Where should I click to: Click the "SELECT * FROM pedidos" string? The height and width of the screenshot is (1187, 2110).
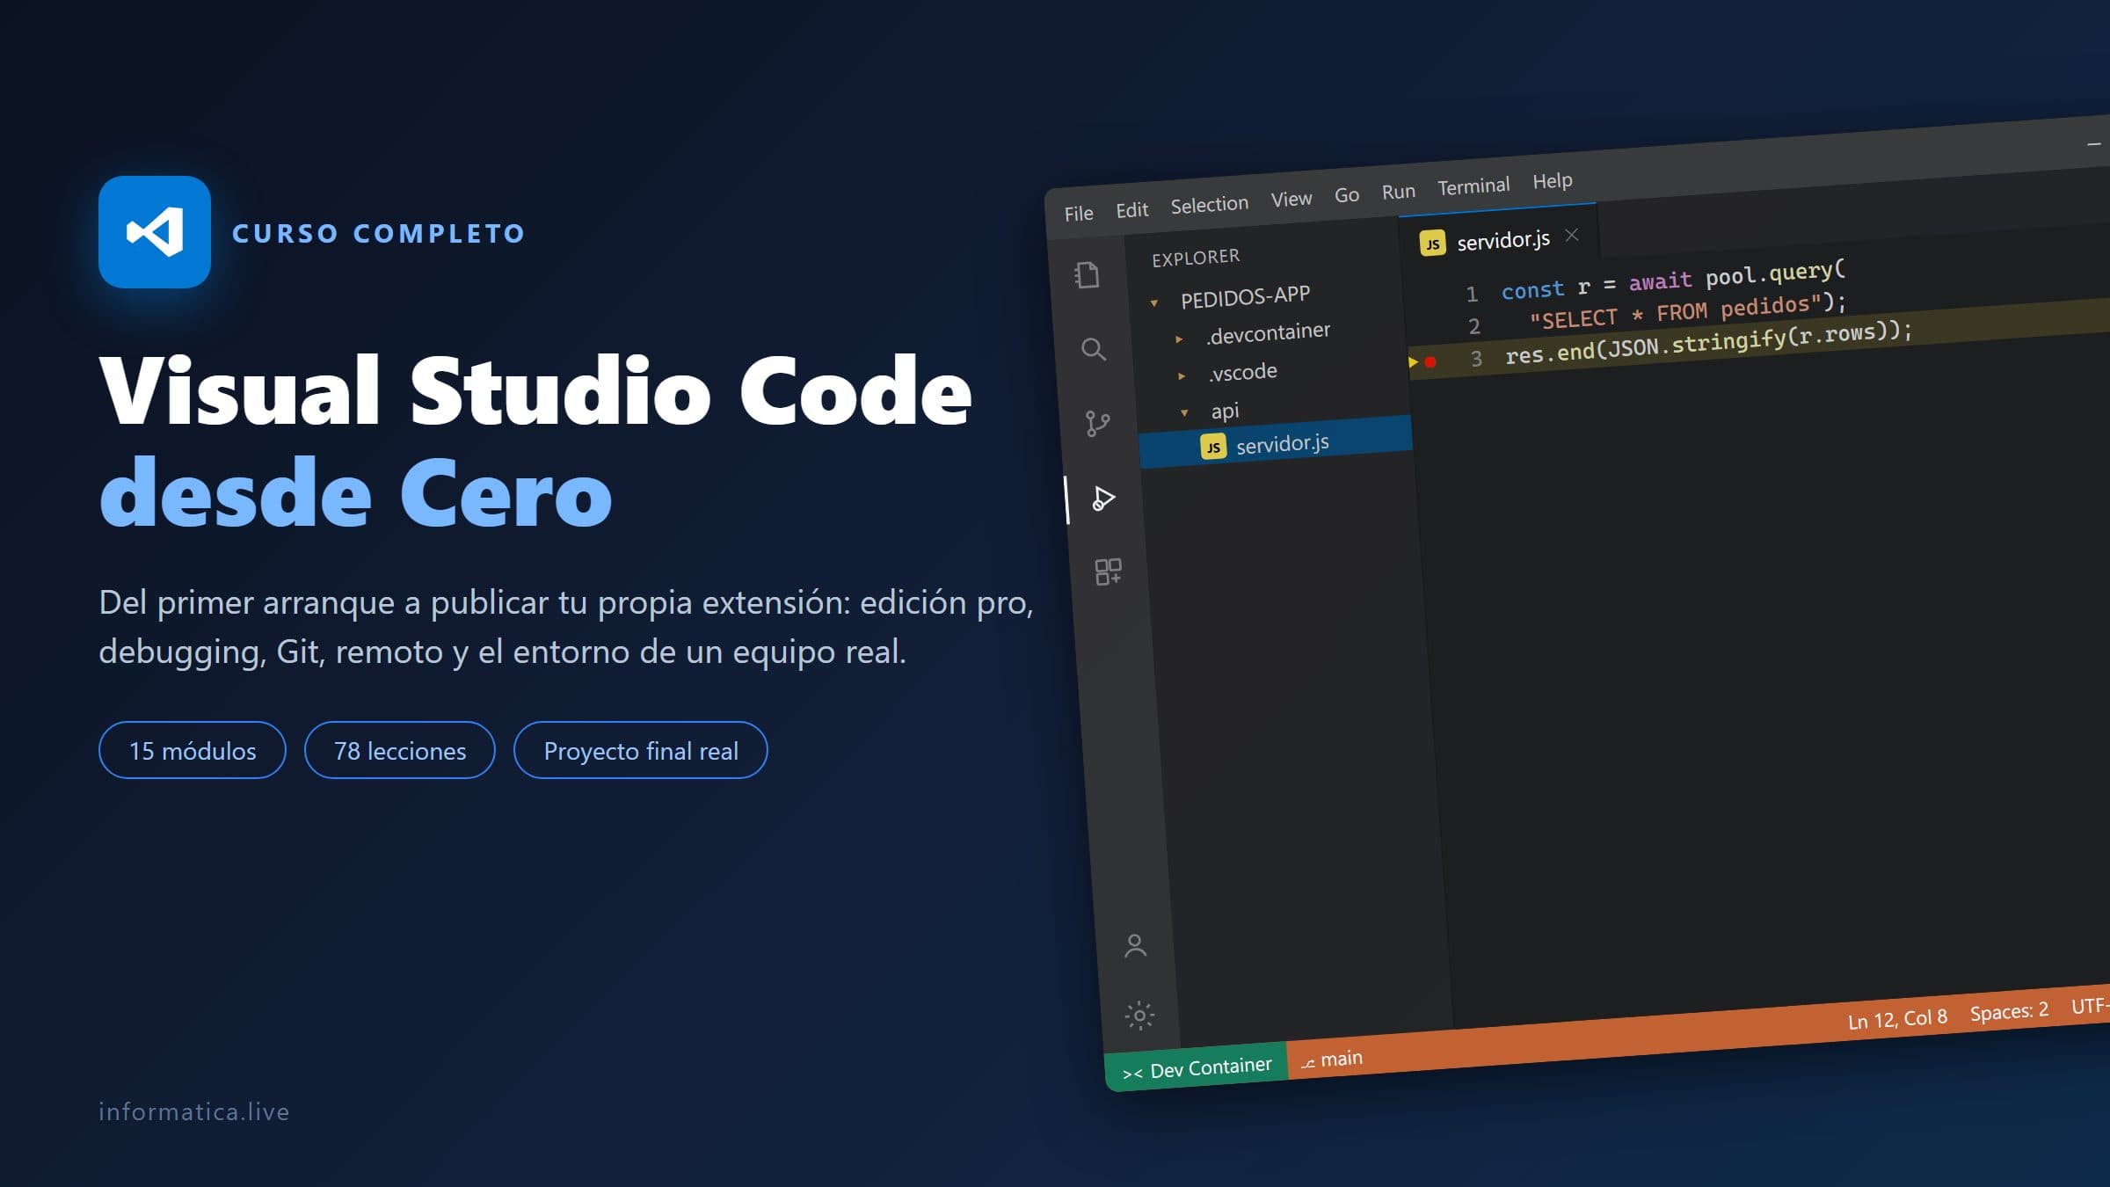point(1676,311)
